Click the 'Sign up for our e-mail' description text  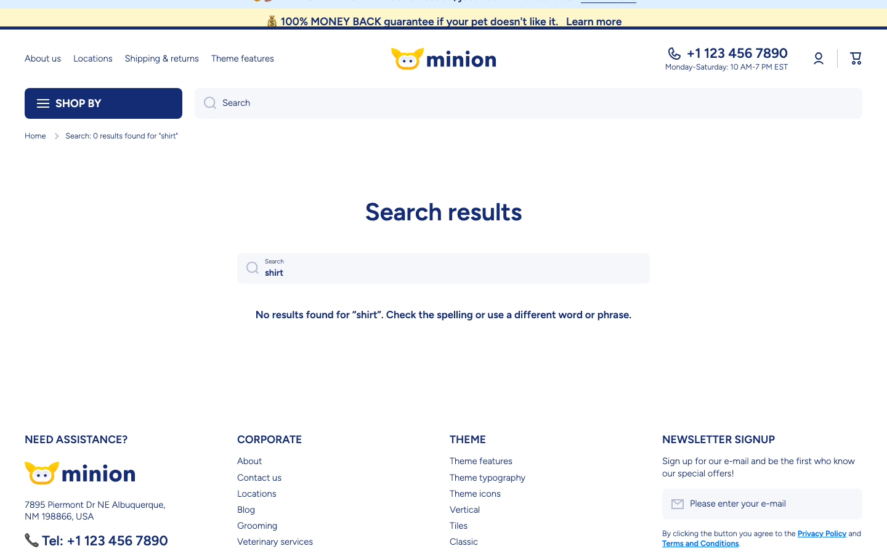click(x=758, y=467)
